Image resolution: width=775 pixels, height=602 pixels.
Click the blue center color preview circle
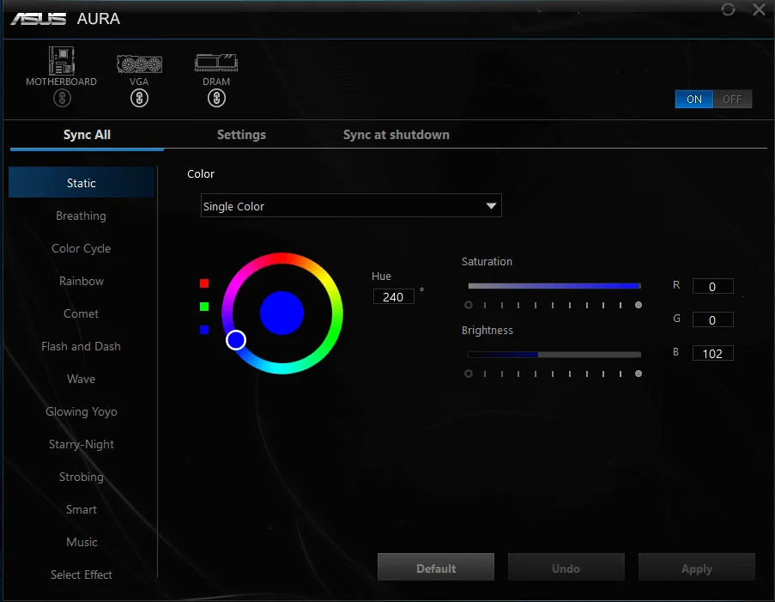pyautogui.click(x=282, y=313)
